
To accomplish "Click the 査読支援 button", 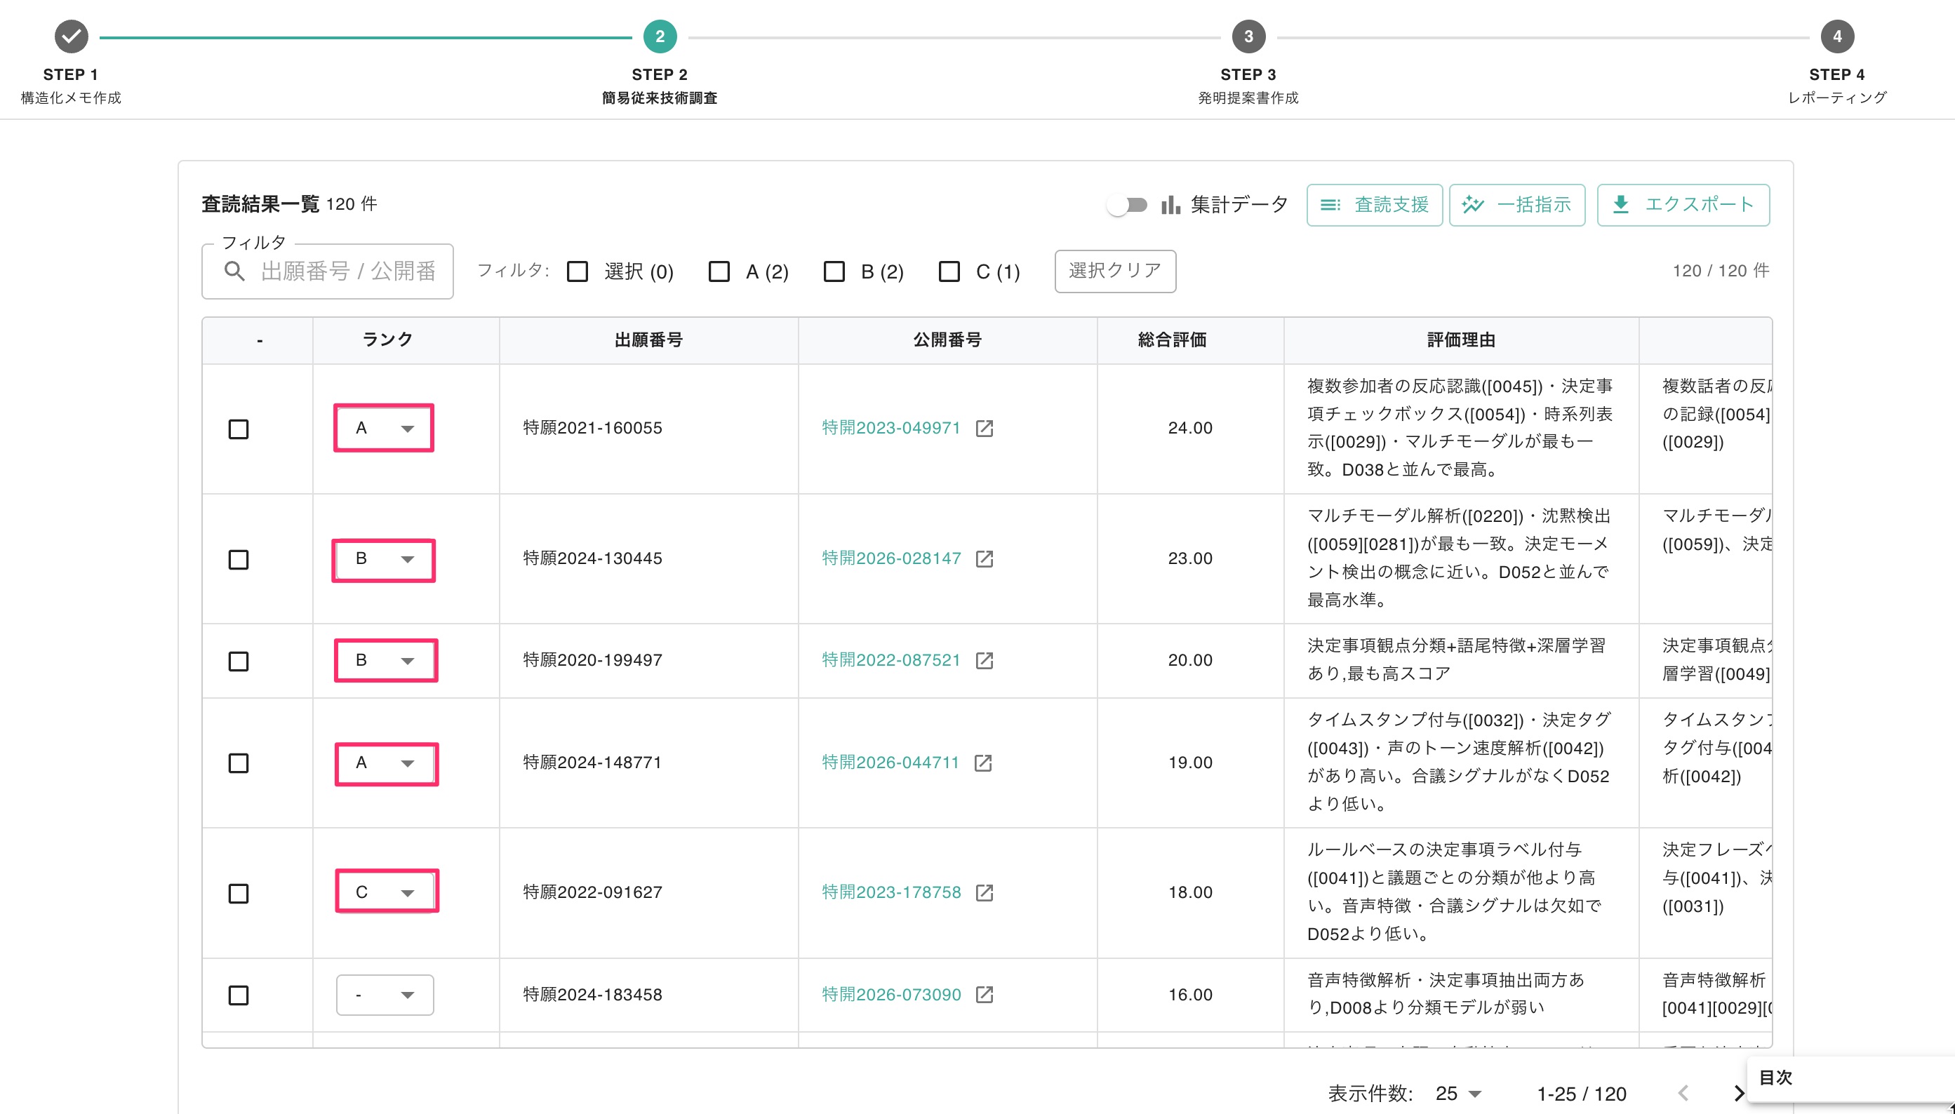I will tap(1374, 204).
